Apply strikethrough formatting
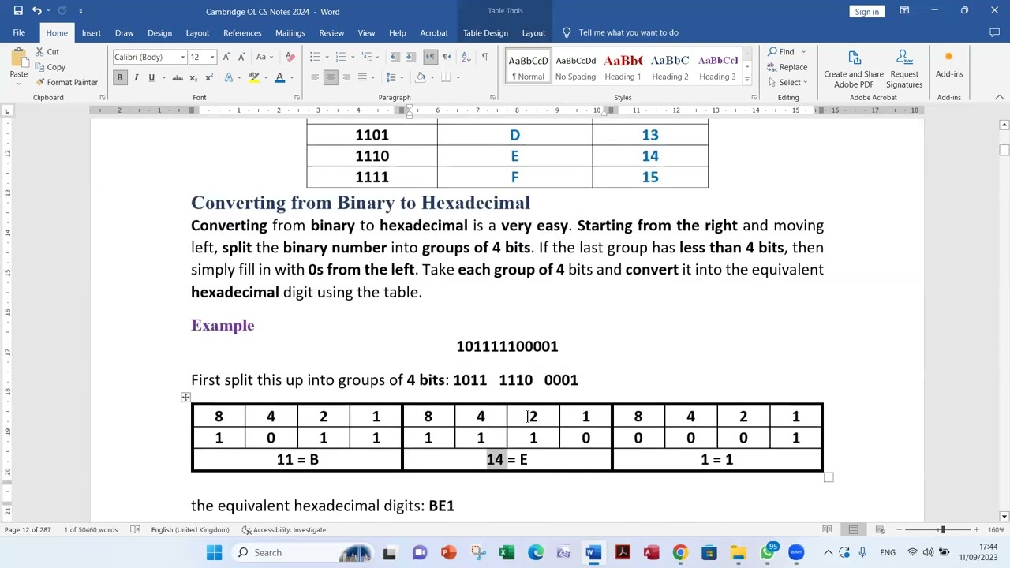1010x568 pixels. [x=178, y=77]
